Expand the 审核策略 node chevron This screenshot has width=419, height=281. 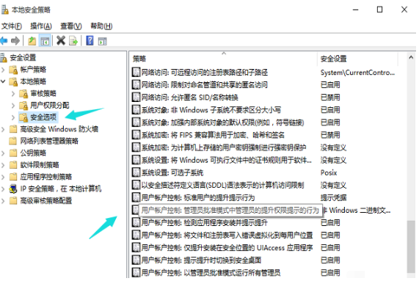click(13, 93)
